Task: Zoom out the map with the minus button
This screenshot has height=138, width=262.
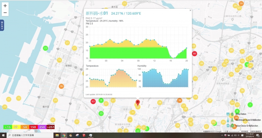Action: click(x=5, y=12)
